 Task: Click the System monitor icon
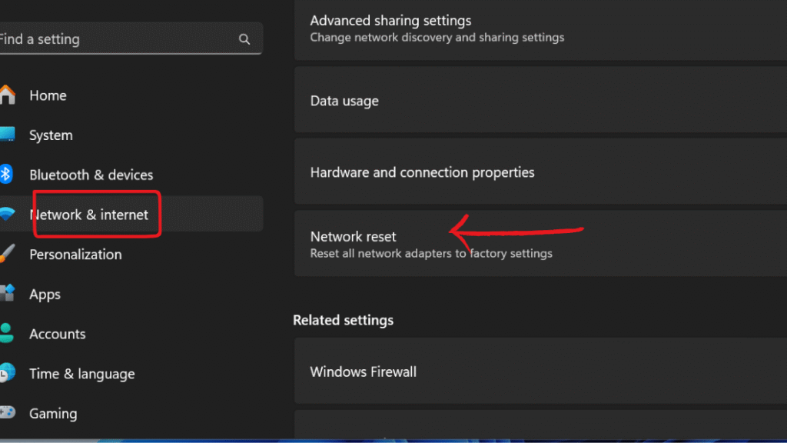[x=8, y=135]
